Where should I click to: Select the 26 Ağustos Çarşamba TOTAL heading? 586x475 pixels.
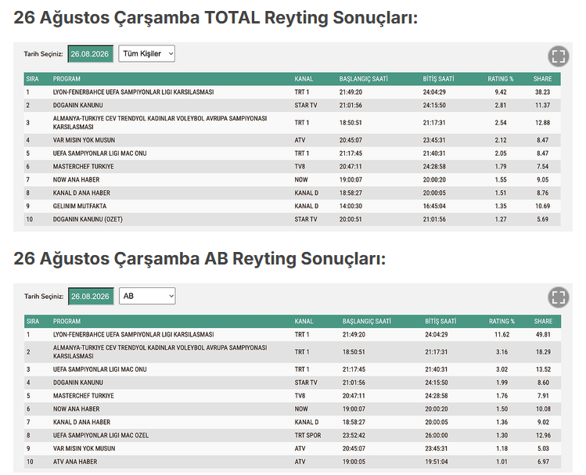point(215,17)
